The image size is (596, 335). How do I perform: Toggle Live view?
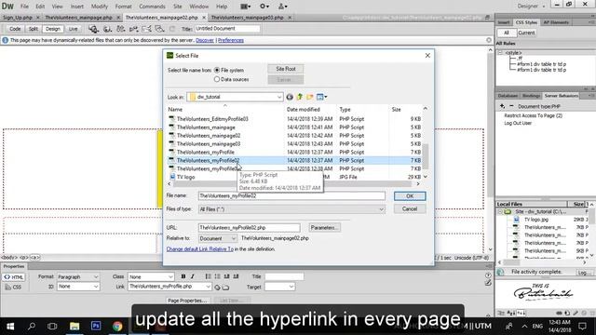pos(73,29)
